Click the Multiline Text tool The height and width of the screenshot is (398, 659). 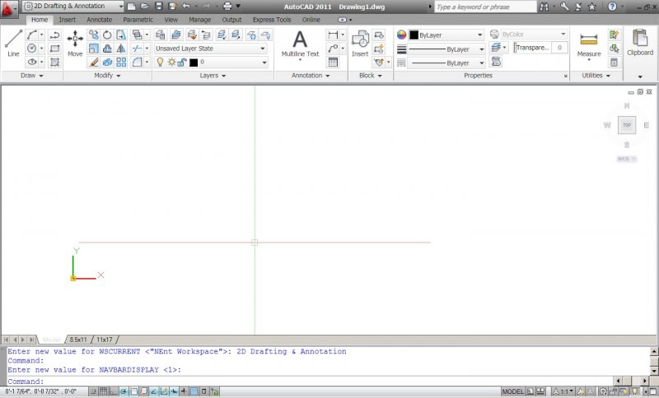coord(300,44)
